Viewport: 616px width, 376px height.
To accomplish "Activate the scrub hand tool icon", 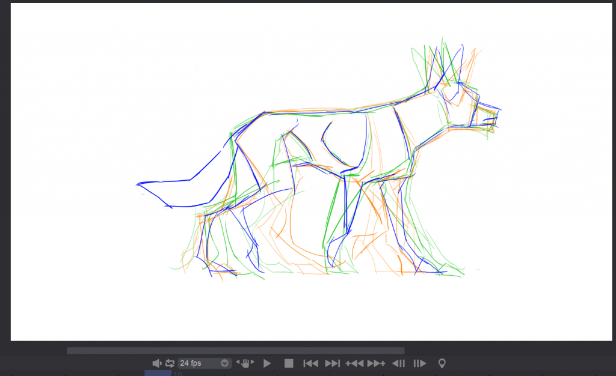I will (x=245, y=363).
